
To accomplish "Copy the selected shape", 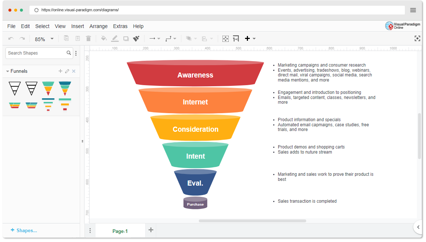I will [67, 38].
